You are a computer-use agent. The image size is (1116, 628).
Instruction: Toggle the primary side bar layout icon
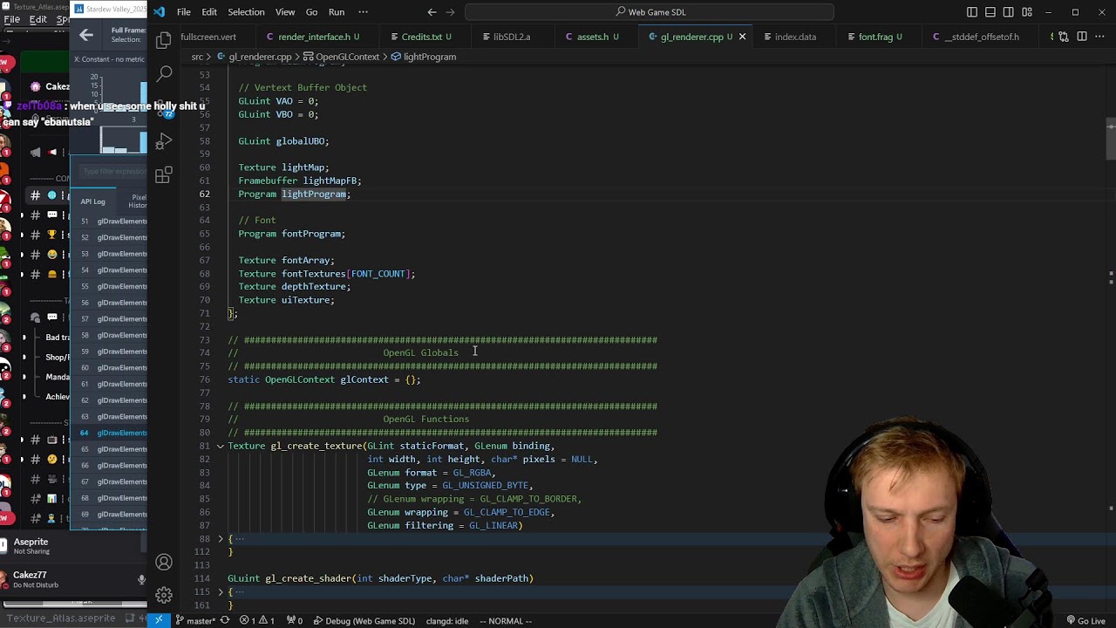[972, 12]
